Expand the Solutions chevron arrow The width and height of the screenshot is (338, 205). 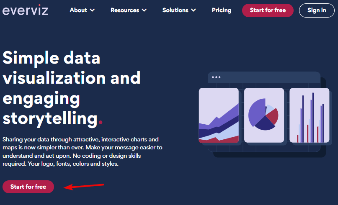[x=194, y=10]
